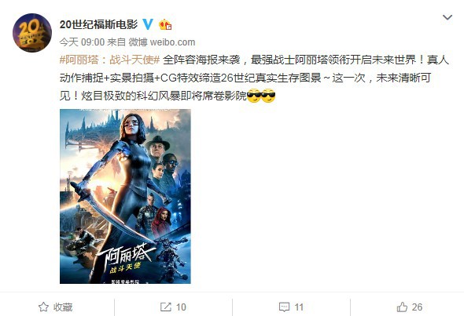Click the second sunglasses emoji
Screen dimensions: 464x316
268,96
